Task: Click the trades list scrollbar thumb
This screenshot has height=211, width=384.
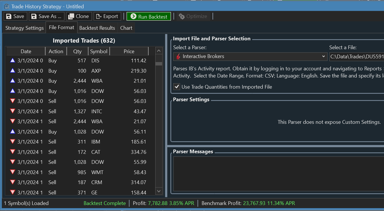Action: [159, 64]
